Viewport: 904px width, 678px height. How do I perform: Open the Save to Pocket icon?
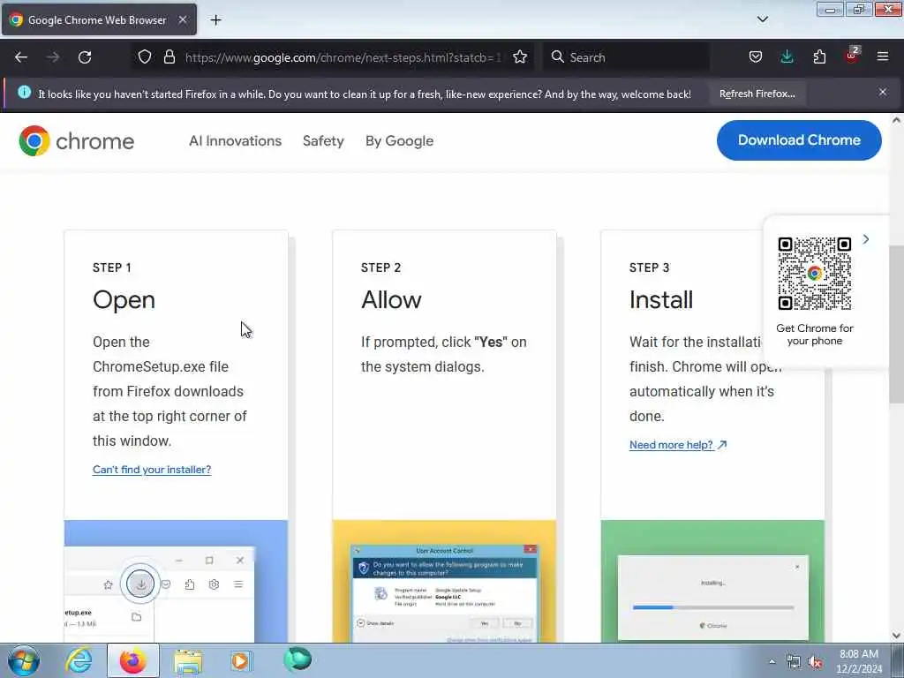click(756, 57)
